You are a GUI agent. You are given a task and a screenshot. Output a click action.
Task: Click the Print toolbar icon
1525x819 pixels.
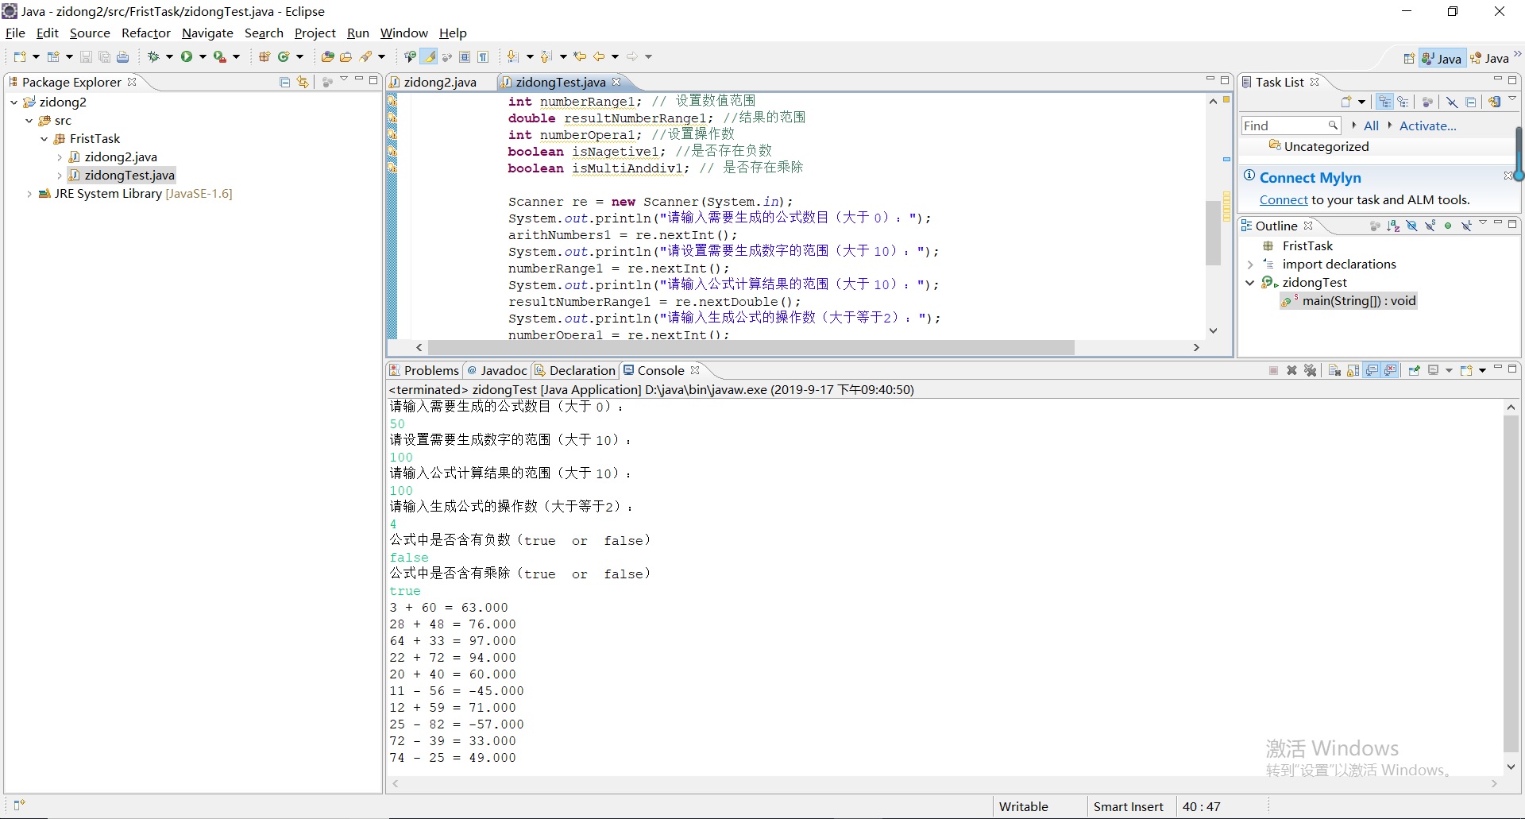pyautogui.click(x=122, y=56)
